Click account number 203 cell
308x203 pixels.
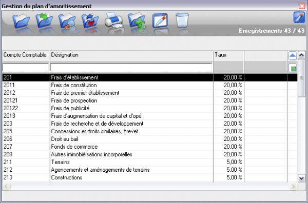[26, 124]
